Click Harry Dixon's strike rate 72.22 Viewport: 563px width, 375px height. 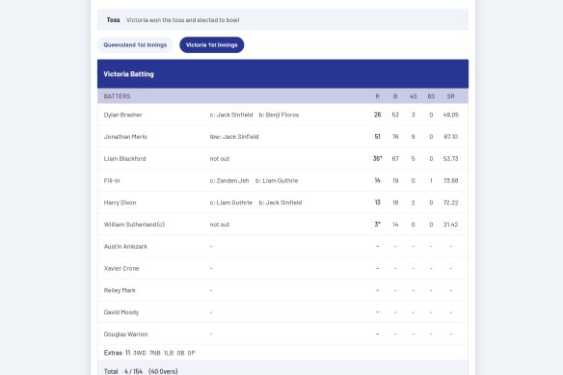450,202
